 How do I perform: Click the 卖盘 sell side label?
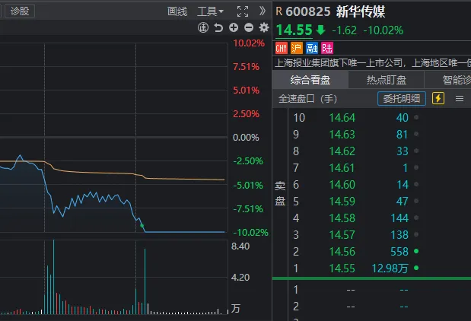coord(280,193)
